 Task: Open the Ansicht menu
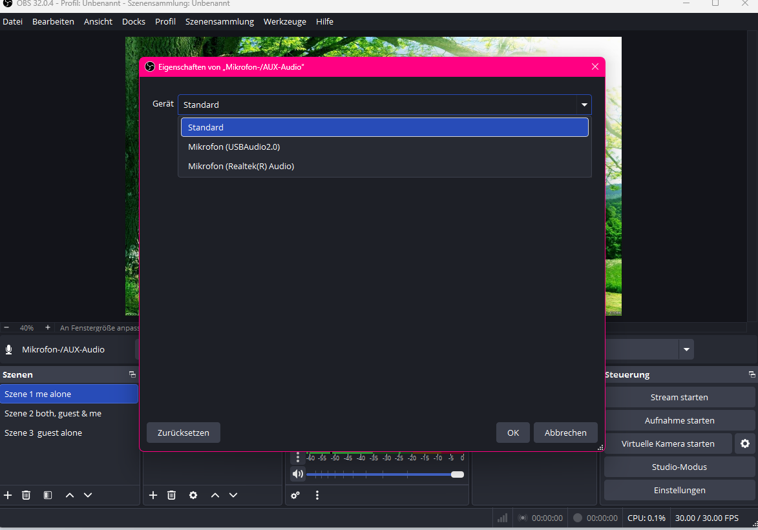[x=98, y=22]
